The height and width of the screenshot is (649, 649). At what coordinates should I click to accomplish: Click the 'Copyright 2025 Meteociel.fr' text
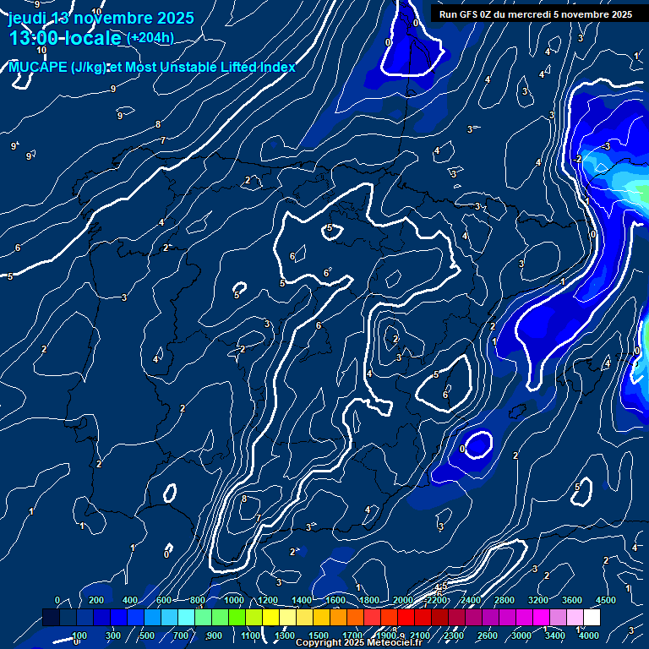pyautogui.click(x=359, y=642)
